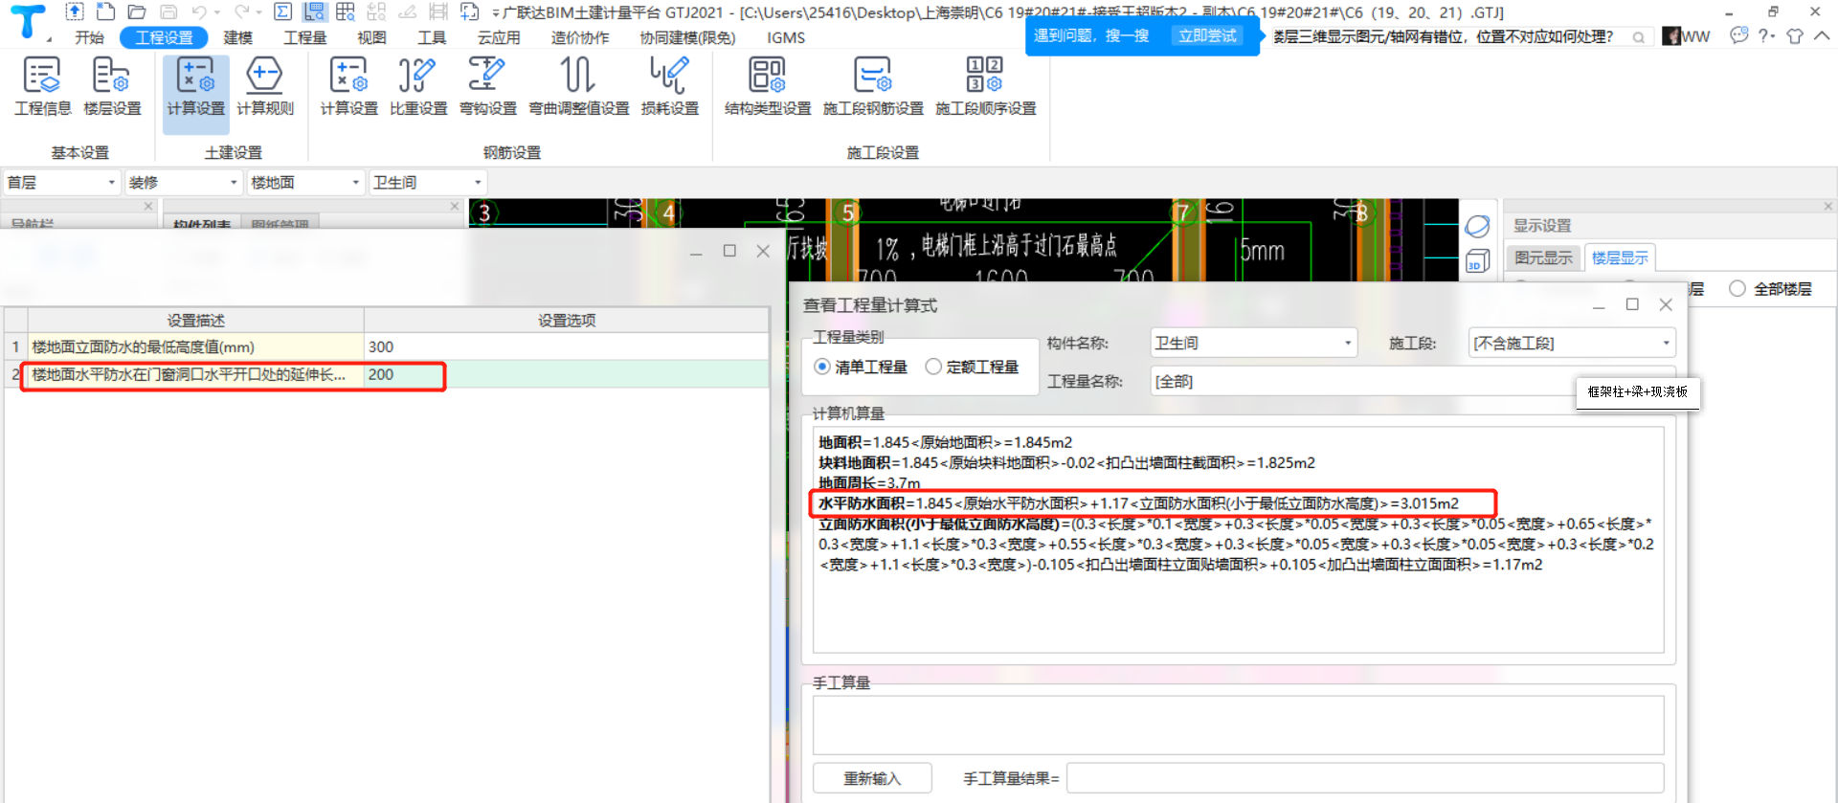Open 施工段顺序设置 tool
The height and width of the screenshot is (803, 1838).
click(x=985, y=87)
